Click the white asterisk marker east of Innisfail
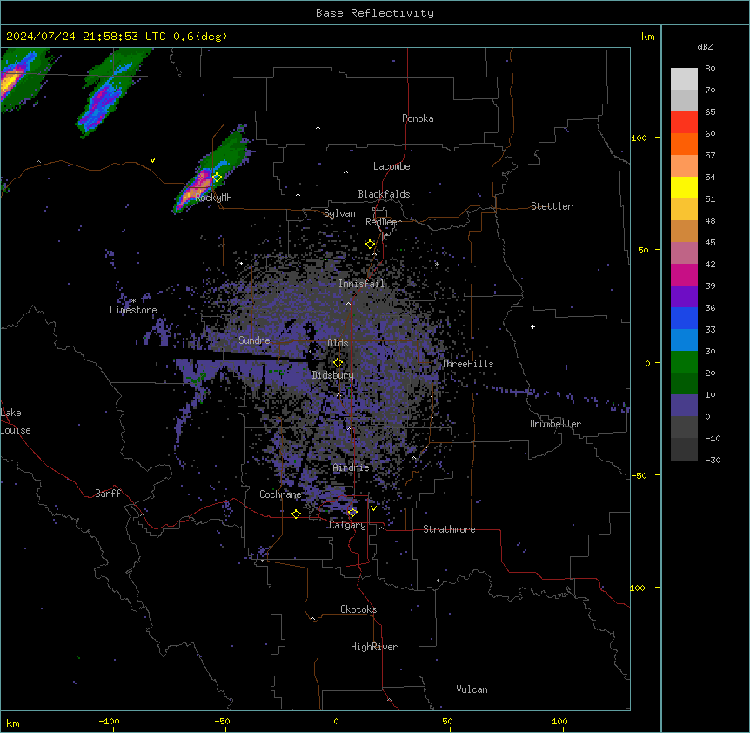Image resolution: width=750 pixels, height=733 pixels. point(437,264)
